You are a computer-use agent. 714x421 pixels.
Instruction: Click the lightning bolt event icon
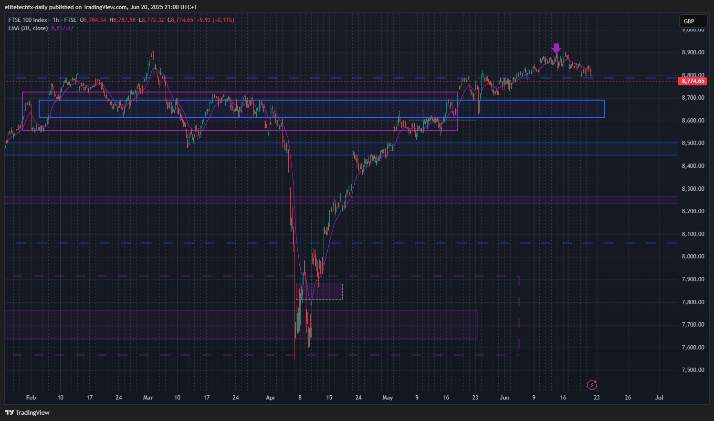tap(592, 385)
